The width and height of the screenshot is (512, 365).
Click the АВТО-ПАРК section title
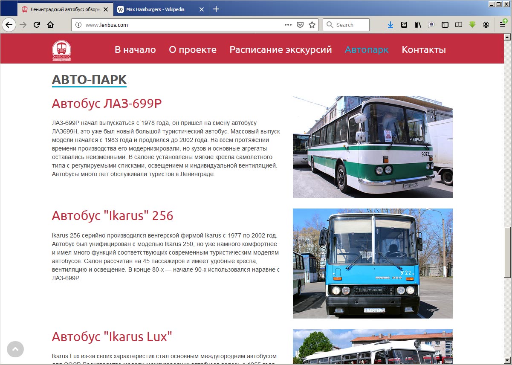pyautogui.click(x=89, y=80)
